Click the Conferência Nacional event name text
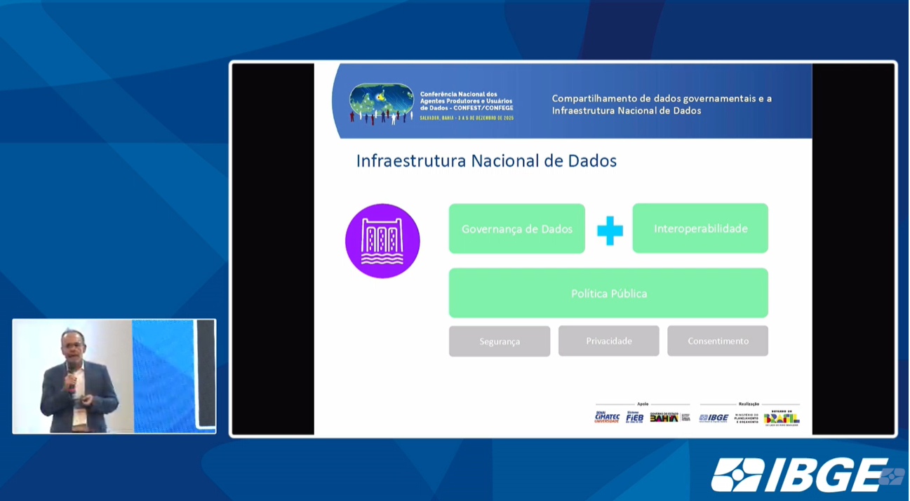The height and width of the screenshot is (501, 910). click(467, 102)
